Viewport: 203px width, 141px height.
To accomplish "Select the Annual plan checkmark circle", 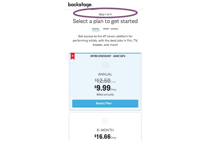I will pyautogui.click(x=105, y=65).
